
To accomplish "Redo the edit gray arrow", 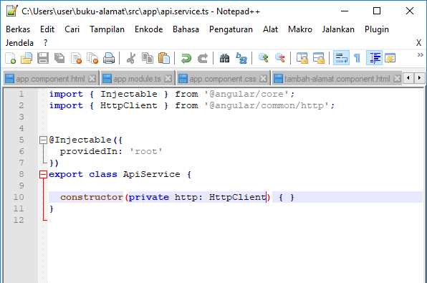I will tap(203, 58).
